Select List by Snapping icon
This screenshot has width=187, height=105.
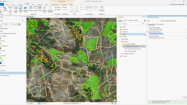click(13, 24)
